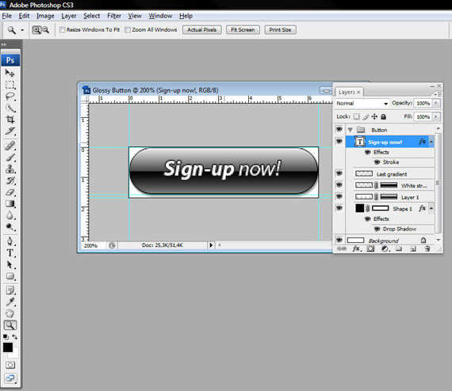Image resolution: width=452 pixels, height=391 pixels.
Task: Hide the Last gradient layer
Action: (x=339, y=173)
